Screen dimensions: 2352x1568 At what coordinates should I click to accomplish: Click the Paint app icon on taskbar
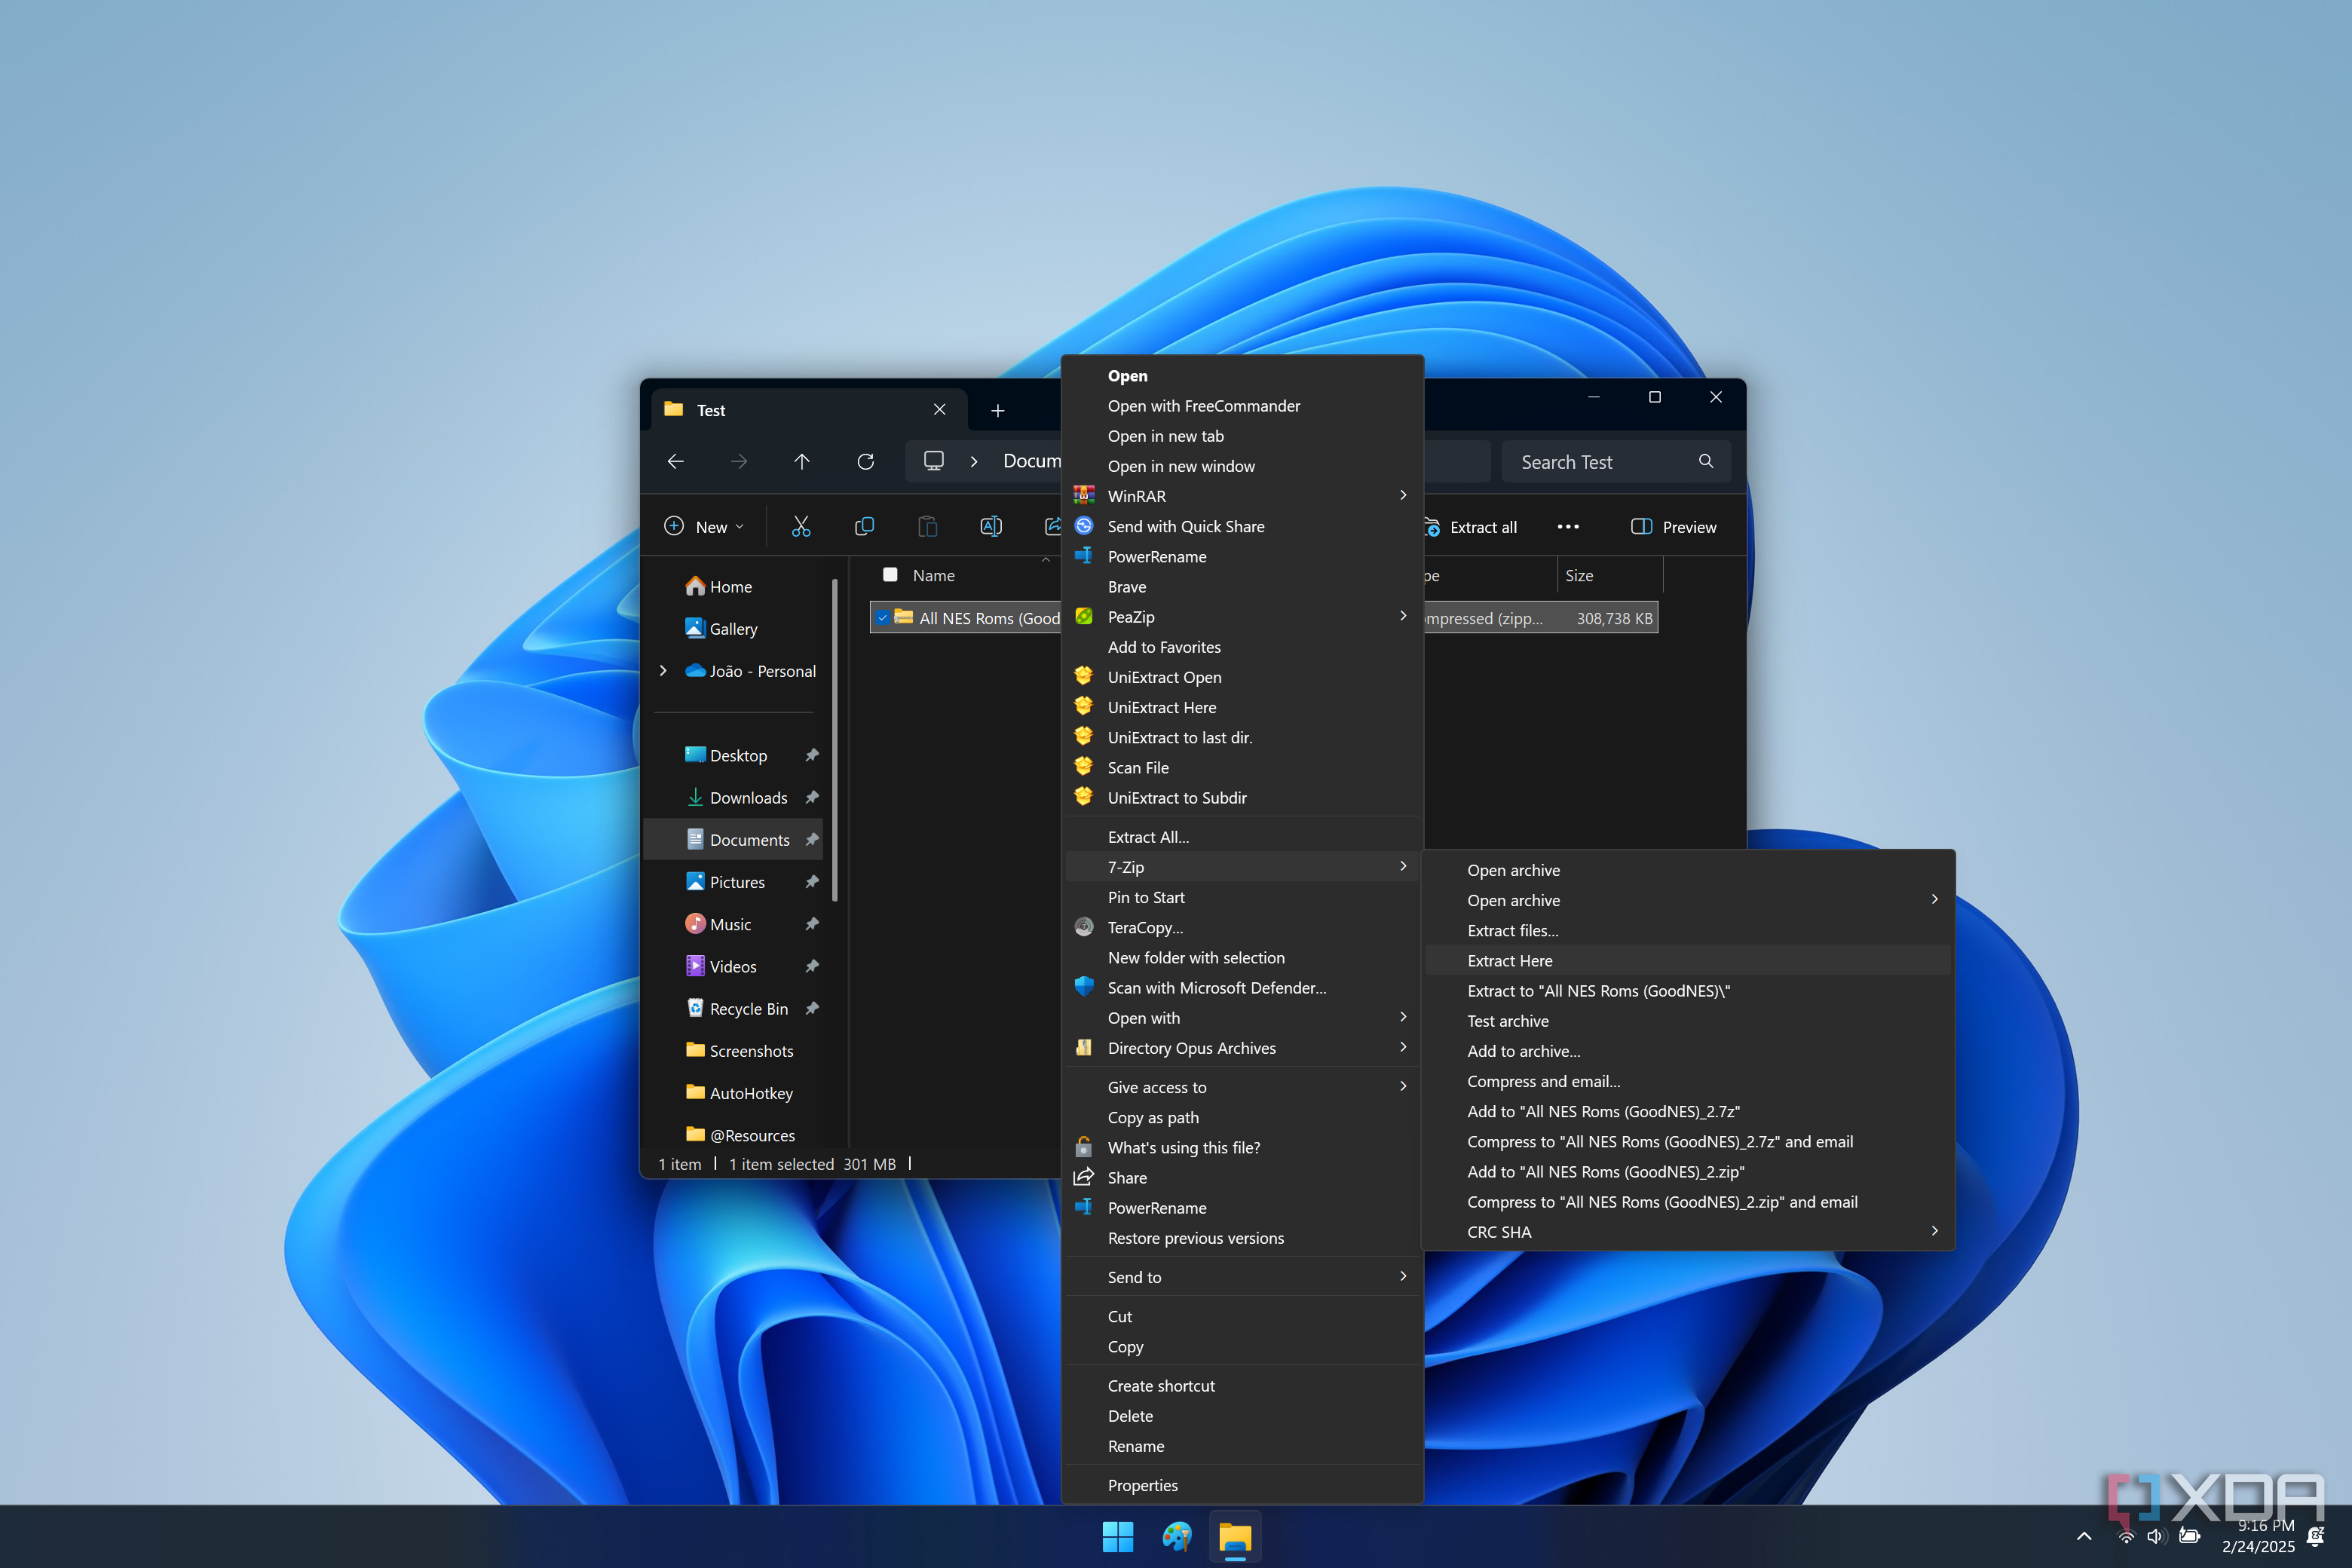tap(1177, 1536)
